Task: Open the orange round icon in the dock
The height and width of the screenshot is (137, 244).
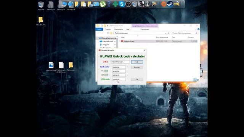Action: (x=164, y=4)
